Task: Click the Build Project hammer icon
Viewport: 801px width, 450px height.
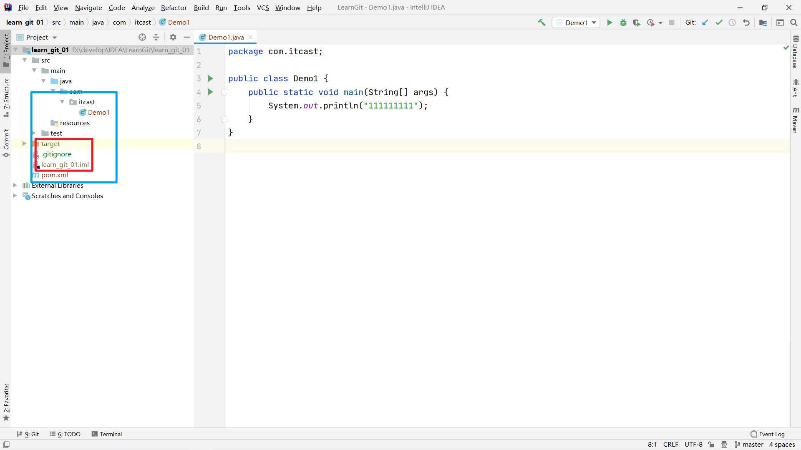Action: click(542, 23)
